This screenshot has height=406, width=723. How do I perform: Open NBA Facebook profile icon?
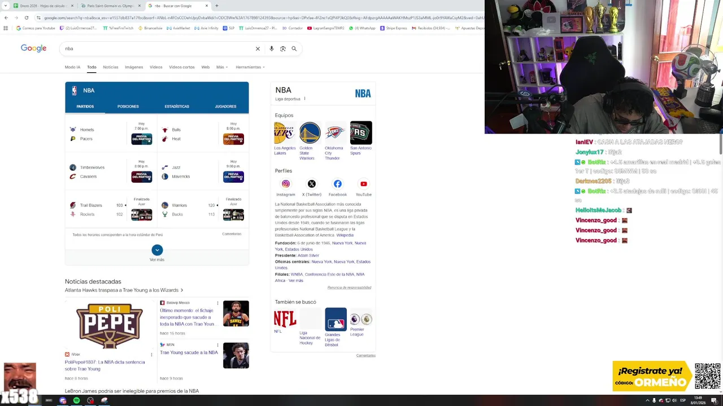click(x=337, y=184)
